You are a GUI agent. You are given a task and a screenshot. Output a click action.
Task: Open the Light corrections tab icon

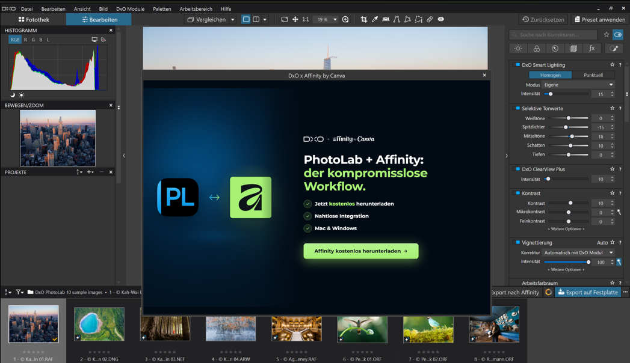pos(518,49)
